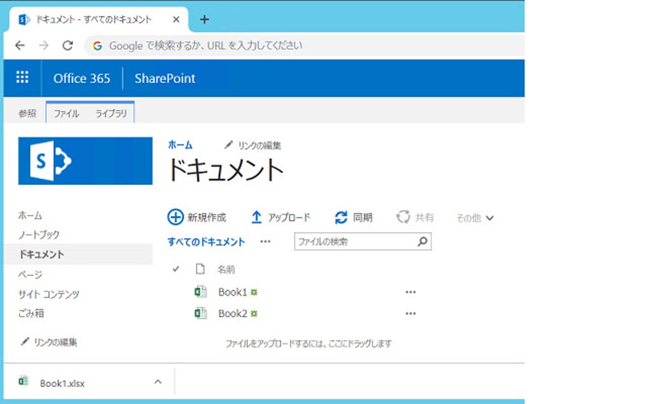Click the magnifier icon in the file search box
This screenshot has height=404, width=647.
(422, 241)
